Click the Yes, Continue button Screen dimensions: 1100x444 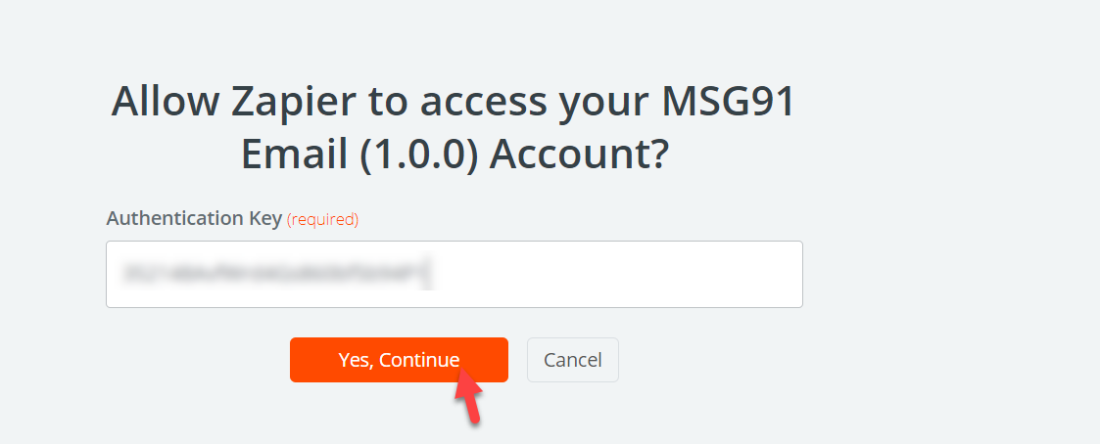click(399, 360)
